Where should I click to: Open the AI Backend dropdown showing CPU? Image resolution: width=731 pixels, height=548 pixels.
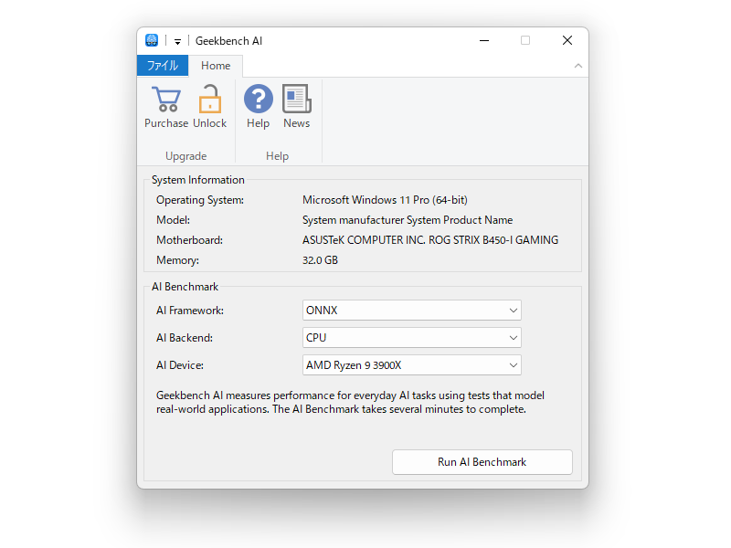tap(512, 337)
